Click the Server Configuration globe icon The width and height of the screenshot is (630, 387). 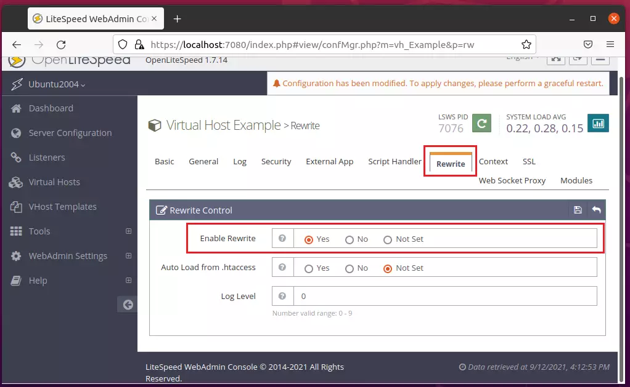click(16, 133)
